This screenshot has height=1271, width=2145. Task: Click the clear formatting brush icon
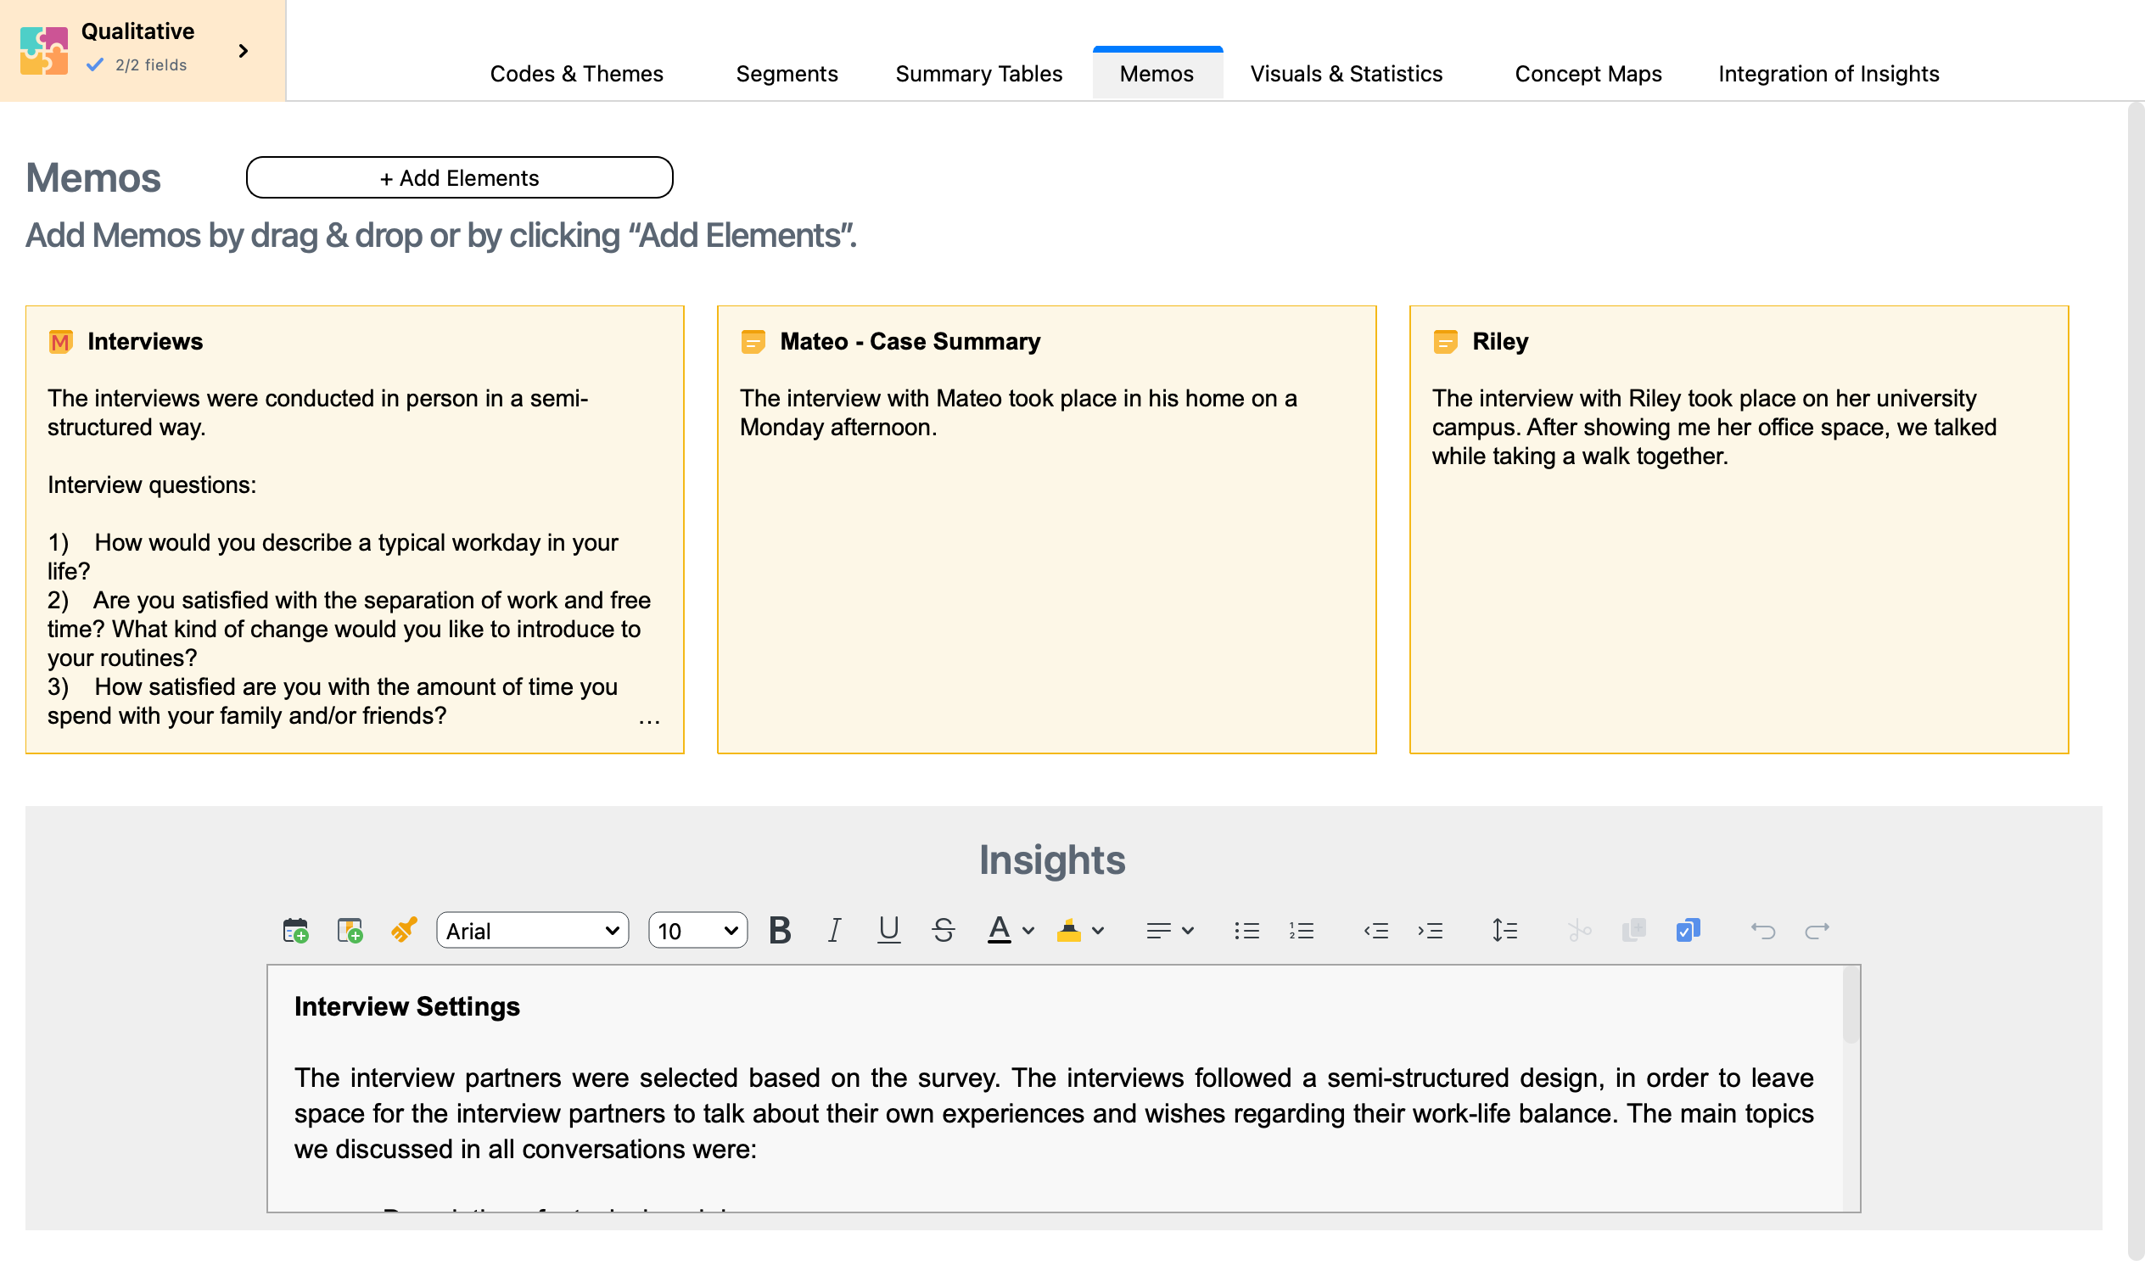404,929
